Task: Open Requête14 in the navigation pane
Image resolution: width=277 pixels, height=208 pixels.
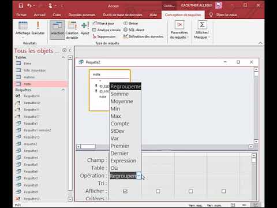Action: tap(32, 96)
